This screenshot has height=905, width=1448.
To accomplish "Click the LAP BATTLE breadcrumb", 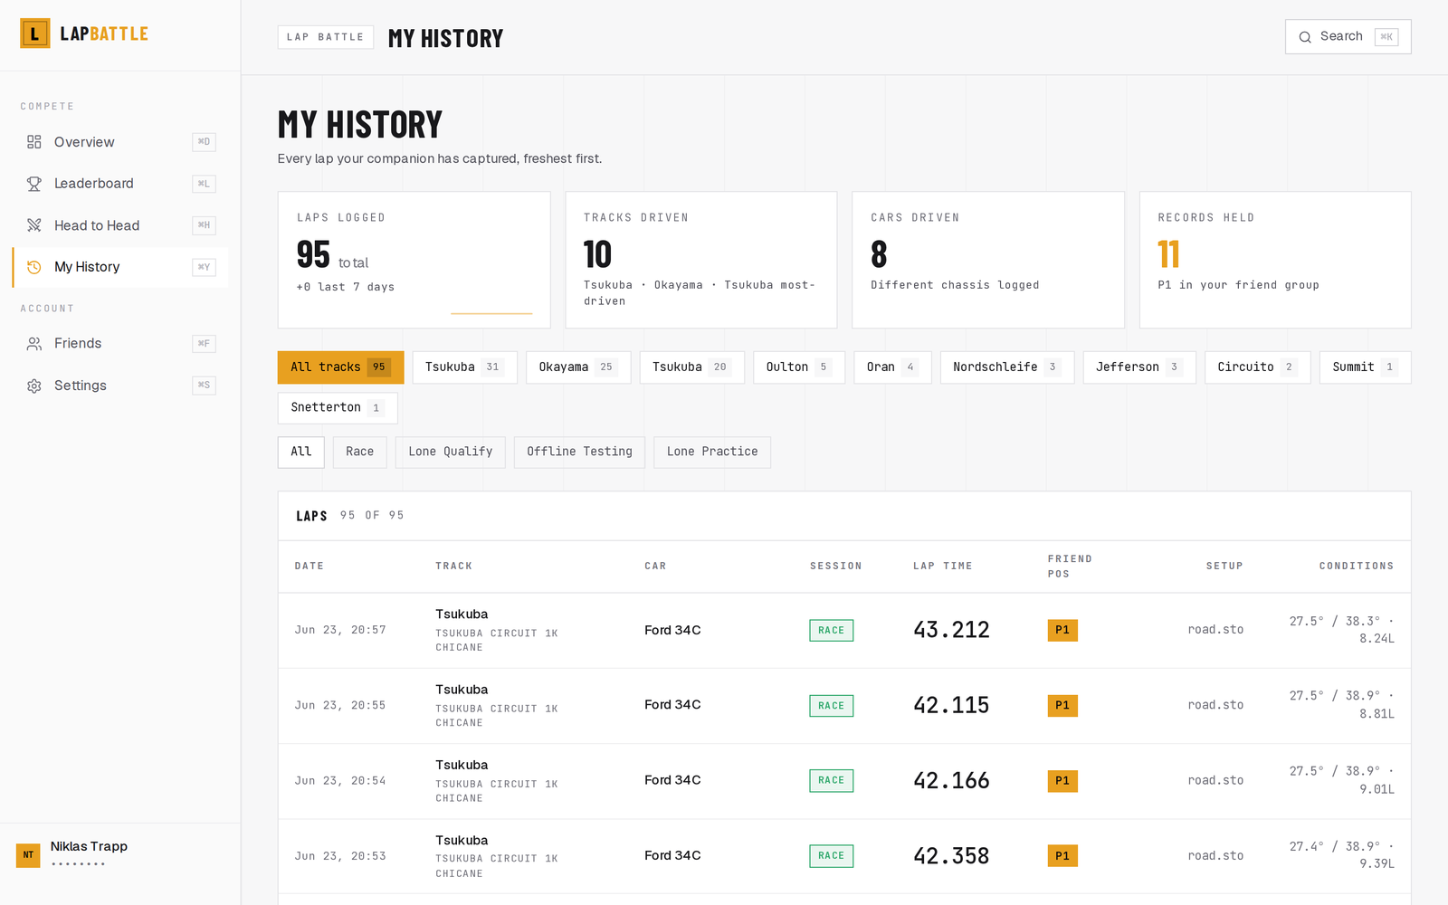I will [325, 37].
